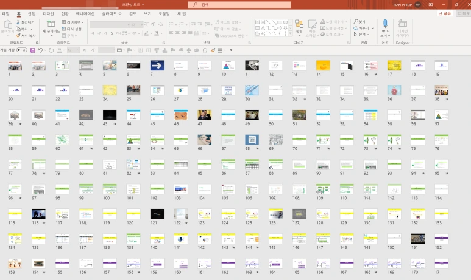The height and width of the screenshot is (280, 471).
Task: Click Reset (다시 설정) slide button
Action: point(72,29)
